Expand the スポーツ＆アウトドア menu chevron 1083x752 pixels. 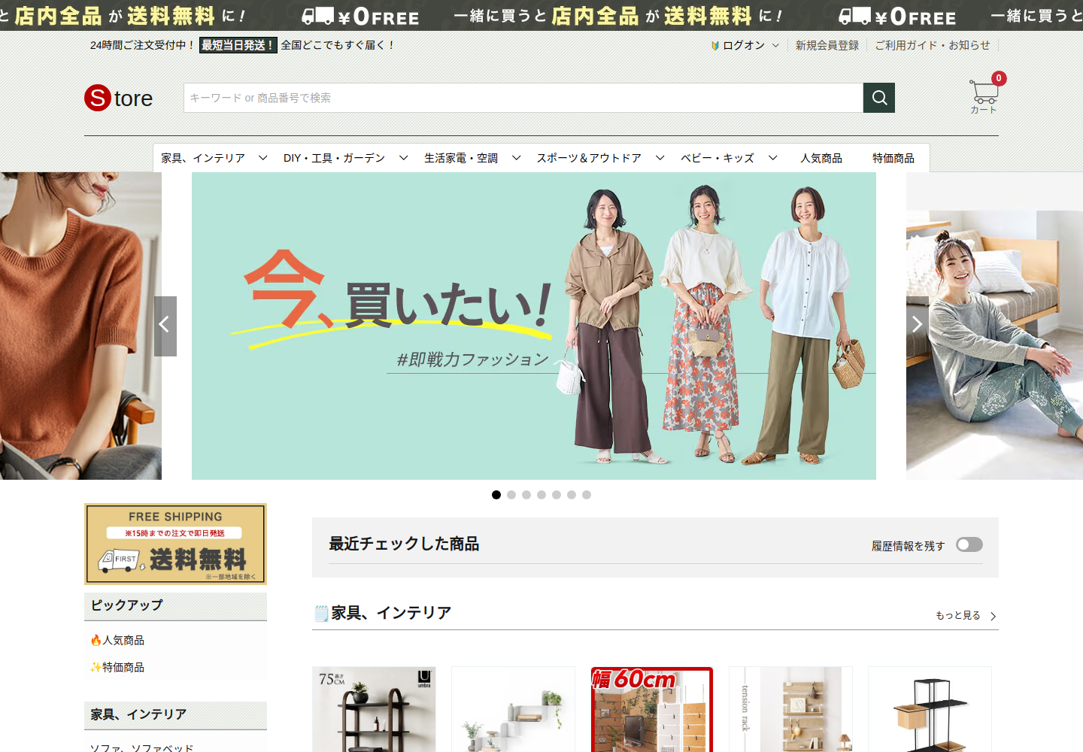[x=660, y=158]
